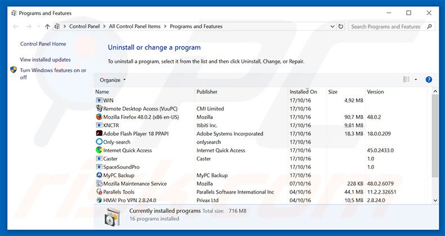Click the 90,7 MB size value
Viewport: 445px width, 236px height.
(x=354, y=117)
